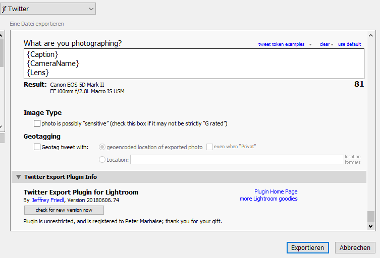This screenshot has height=258, width=380.
Task: Select the Location radio button
Action: click(102, 160)
